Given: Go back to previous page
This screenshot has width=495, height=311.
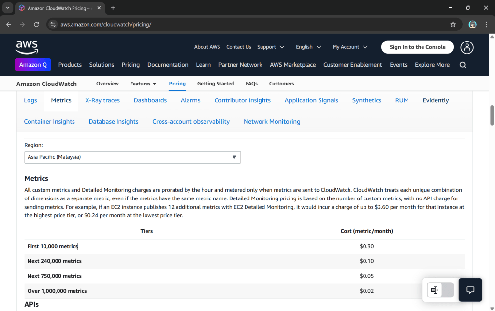Looking at the screenshot, I should coord(9,24).
